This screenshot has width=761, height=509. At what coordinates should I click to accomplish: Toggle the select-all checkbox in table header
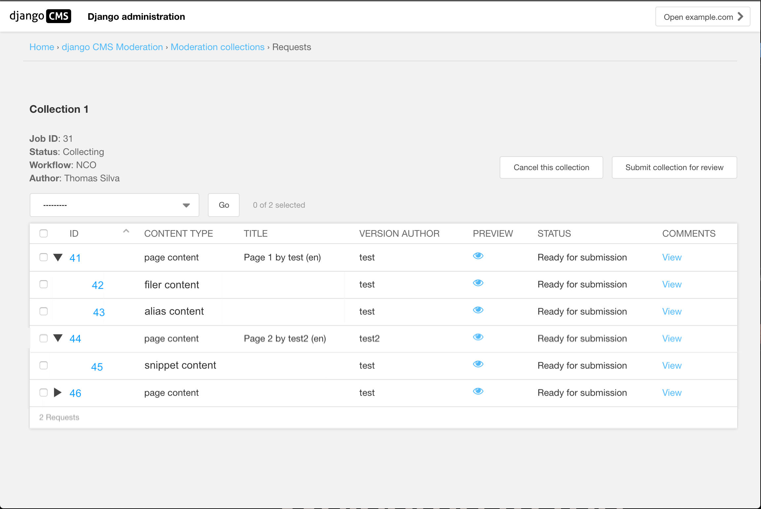coord(44,233)
